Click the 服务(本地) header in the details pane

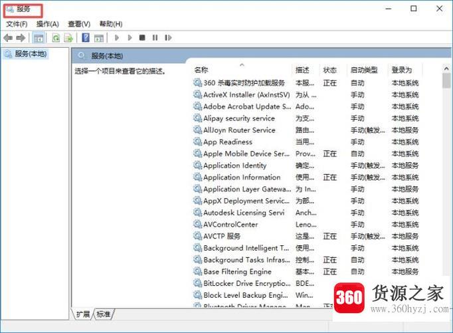107,56
